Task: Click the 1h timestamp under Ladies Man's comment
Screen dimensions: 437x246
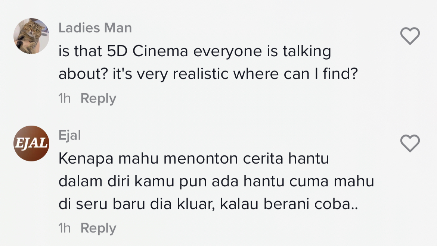Action: (x=65, y=99)
